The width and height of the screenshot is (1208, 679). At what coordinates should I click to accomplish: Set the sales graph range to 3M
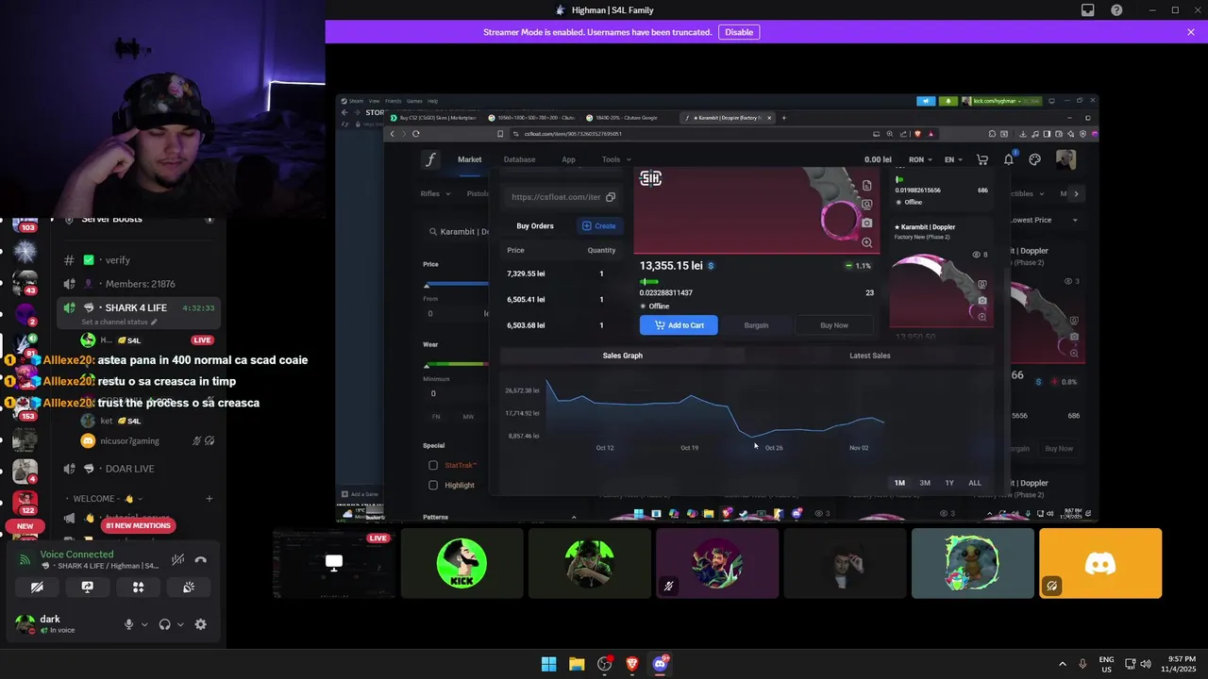tap(925, 483)
